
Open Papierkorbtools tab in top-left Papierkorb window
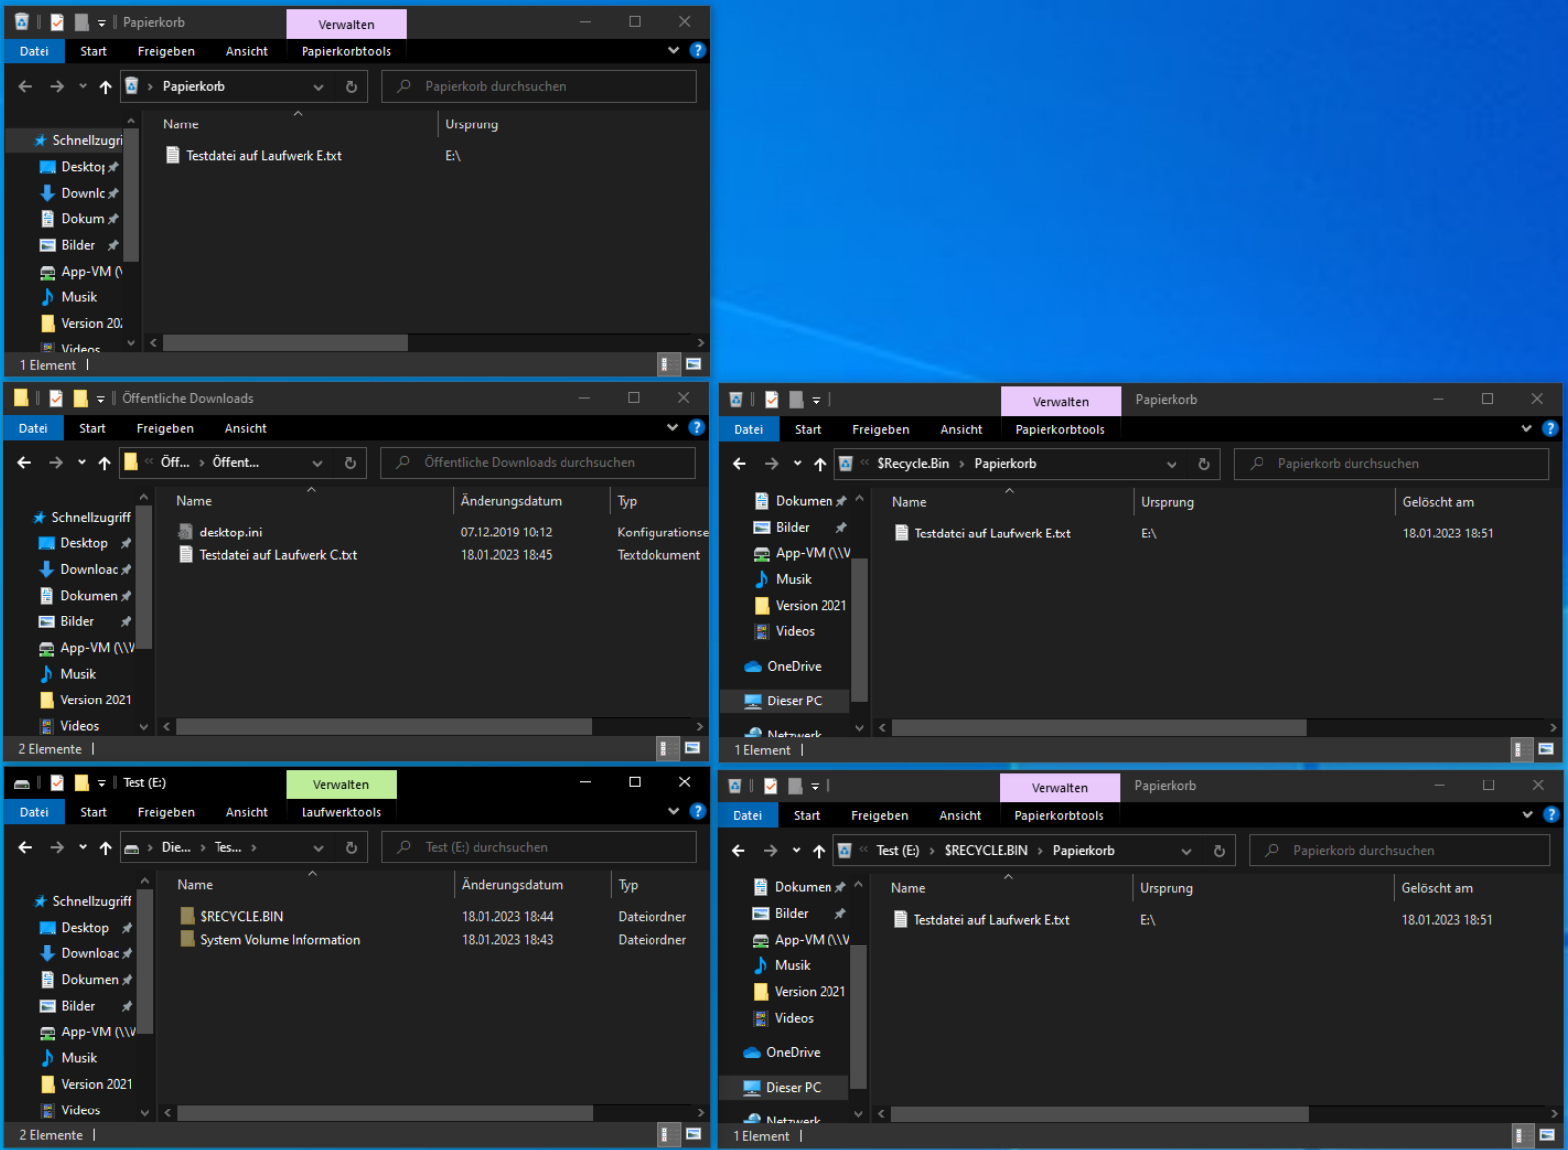pyautogui.click(x=346, y=51)
